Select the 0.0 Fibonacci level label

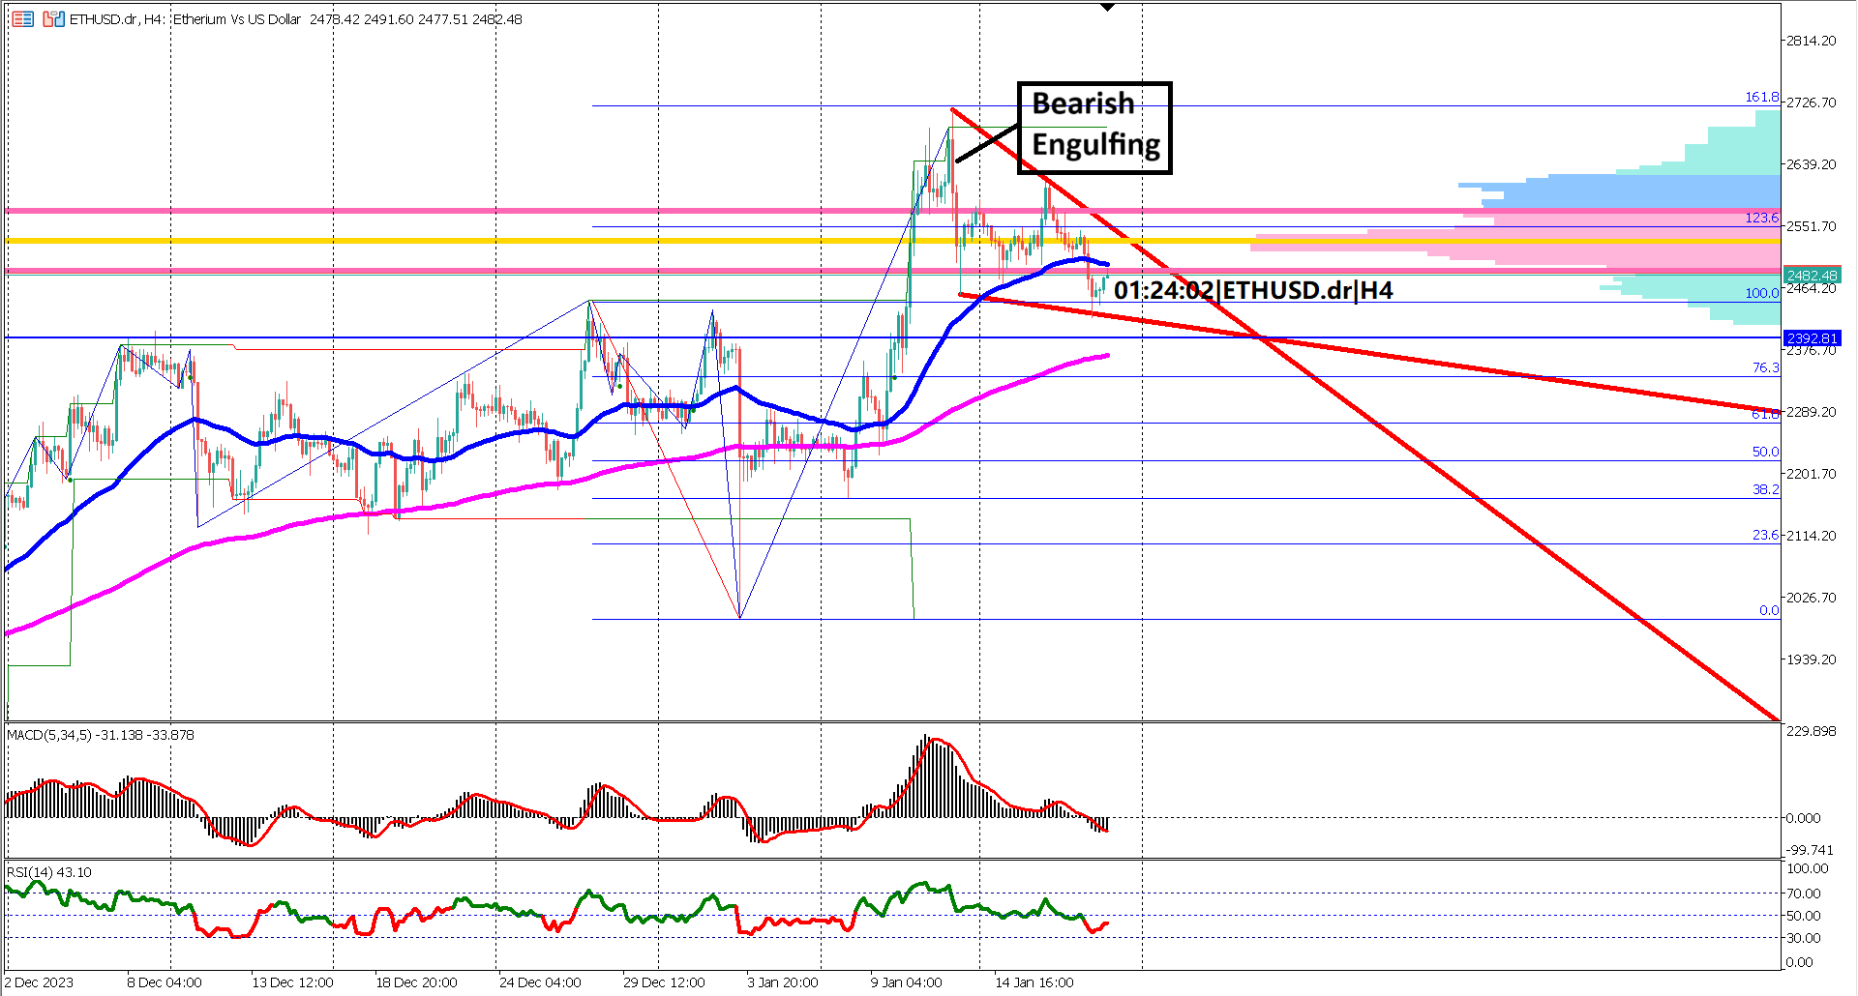tap(1770, 610)
